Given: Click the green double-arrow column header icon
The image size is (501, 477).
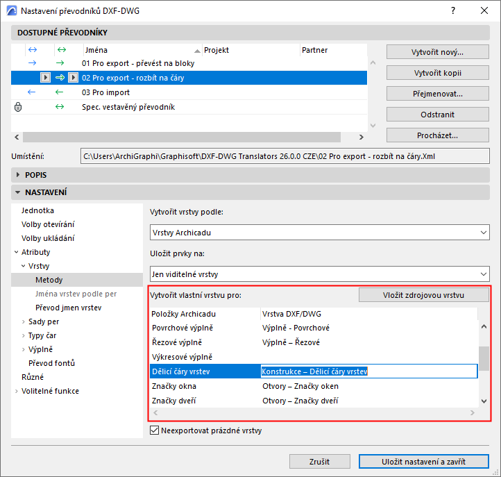Looking at the screenshot, I should pos(61,50).
